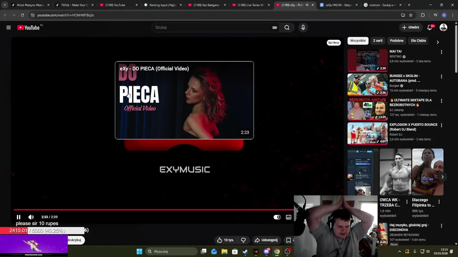This screenshot has height=257, width=458.
Task: Go to the YouTube home logo
Action: coord(28,27)
